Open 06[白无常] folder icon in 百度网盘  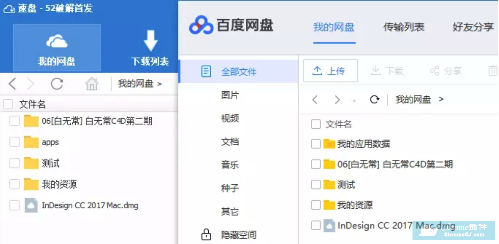(x=329, y=164)
